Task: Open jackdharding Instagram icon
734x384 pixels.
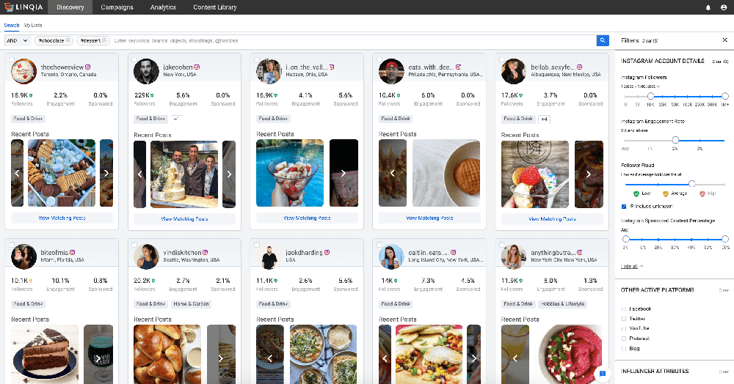Action: click(327, 253)
